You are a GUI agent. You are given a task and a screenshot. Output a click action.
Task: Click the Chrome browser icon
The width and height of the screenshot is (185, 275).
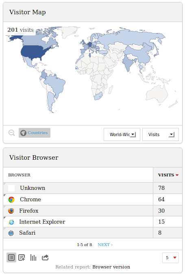(x=11, y=200)
